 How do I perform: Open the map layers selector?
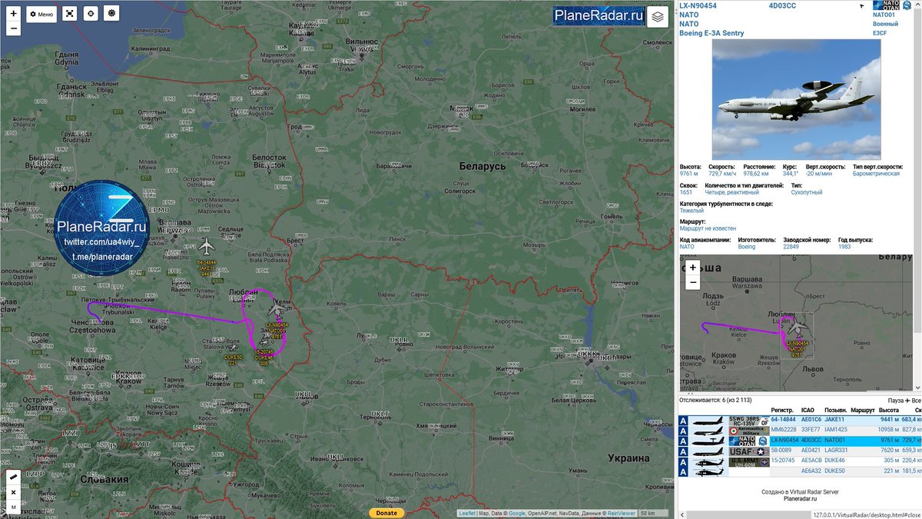[x=658, y=16]
